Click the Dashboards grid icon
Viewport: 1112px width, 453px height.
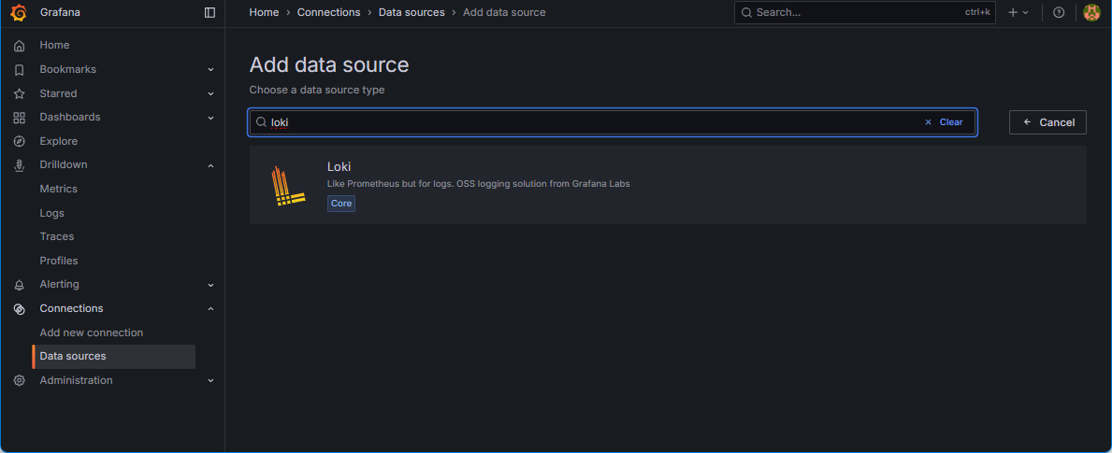19,118
